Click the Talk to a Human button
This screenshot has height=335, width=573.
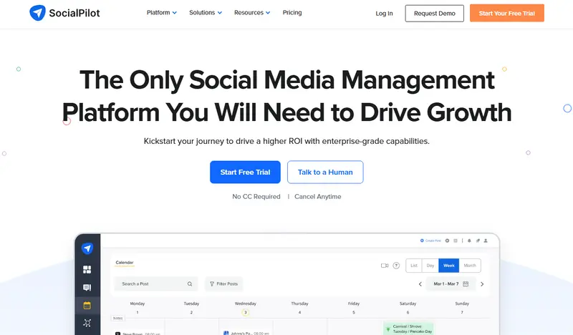point(325,172)
